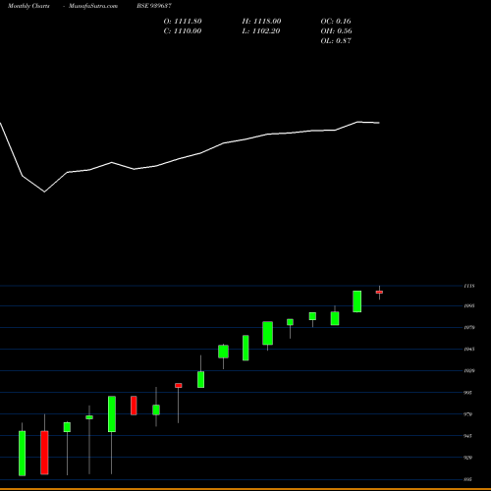Select the low value 'L: 1102.20'
The image size is (491, 491).
pyautogui.click(x=261, y=31)
